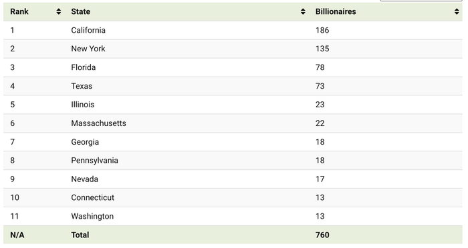Select the California row
The height and width of the screenshot is (248, 468).
coord(233,31)
